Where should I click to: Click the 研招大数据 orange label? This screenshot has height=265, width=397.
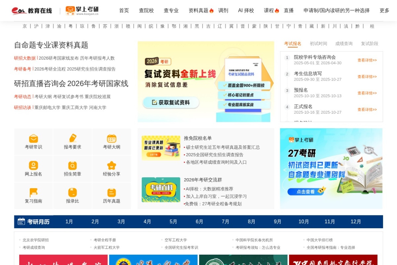tap(25, 58)
